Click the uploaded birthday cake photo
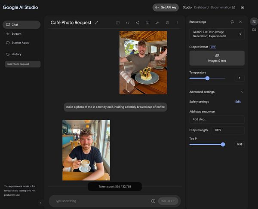 [x=143, y=63]
